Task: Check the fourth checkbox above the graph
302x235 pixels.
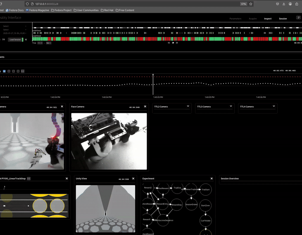Action: (18, 71)
